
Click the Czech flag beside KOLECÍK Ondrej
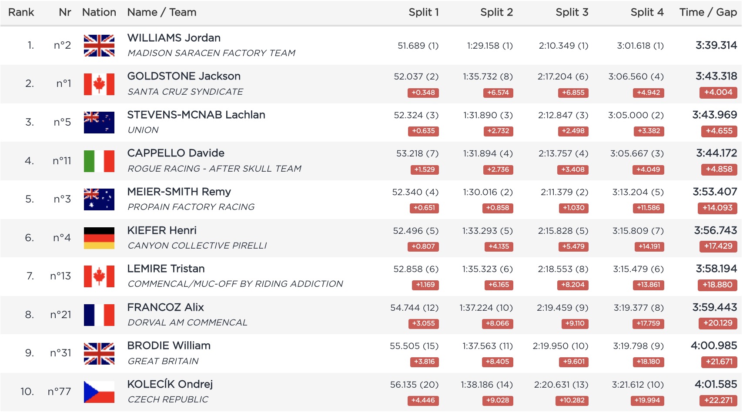99,392
